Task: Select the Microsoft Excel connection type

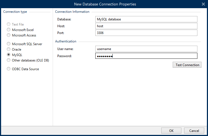Action: point(9,30)
